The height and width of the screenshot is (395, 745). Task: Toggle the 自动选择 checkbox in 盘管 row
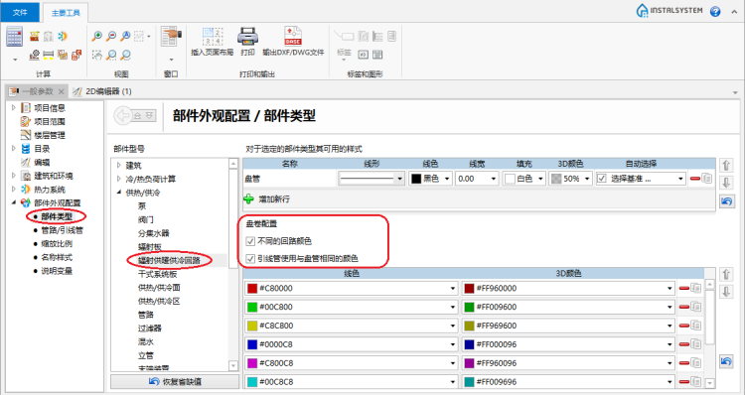coord(602,179)
